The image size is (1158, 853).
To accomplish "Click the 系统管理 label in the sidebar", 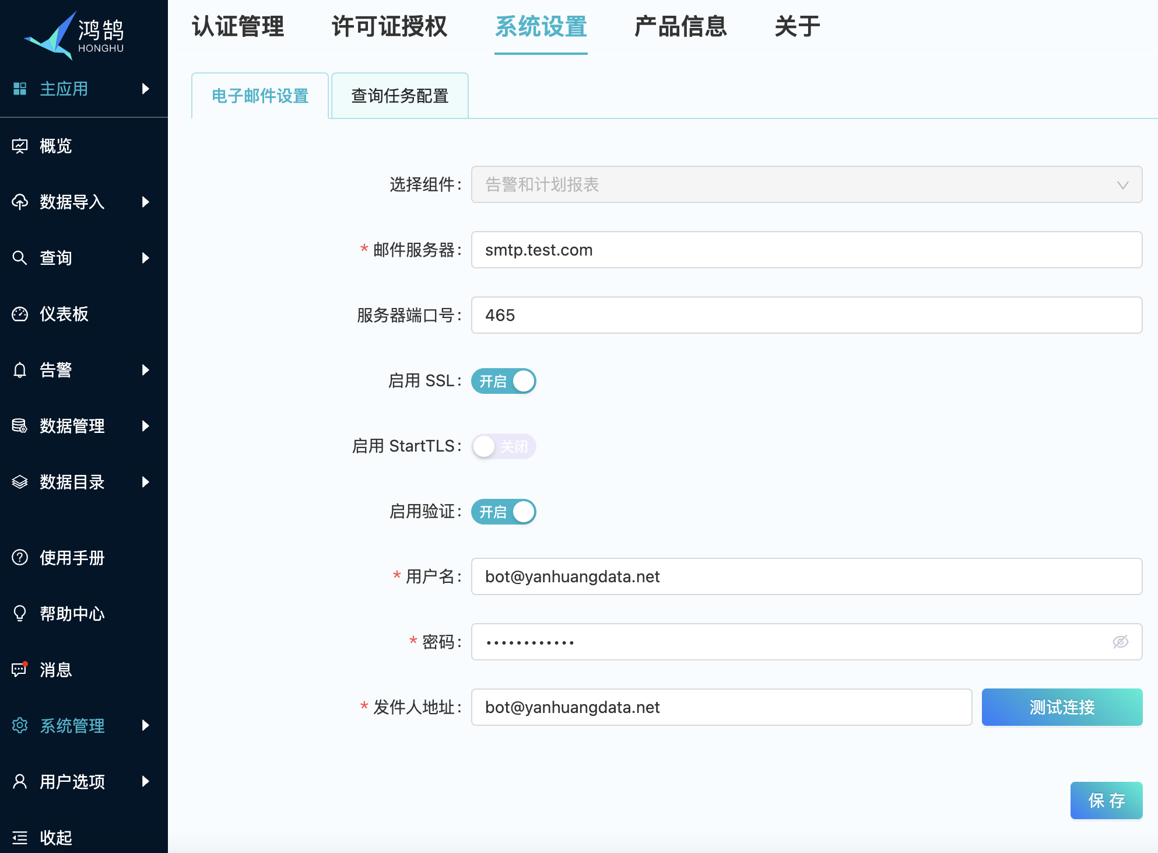I will point(72,725).
